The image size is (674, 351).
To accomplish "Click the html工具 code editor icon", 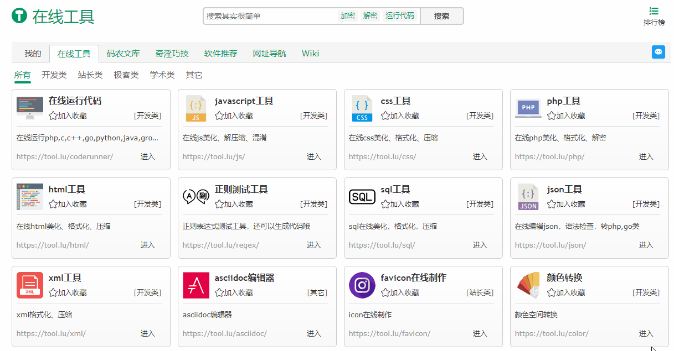I will 30,197.
